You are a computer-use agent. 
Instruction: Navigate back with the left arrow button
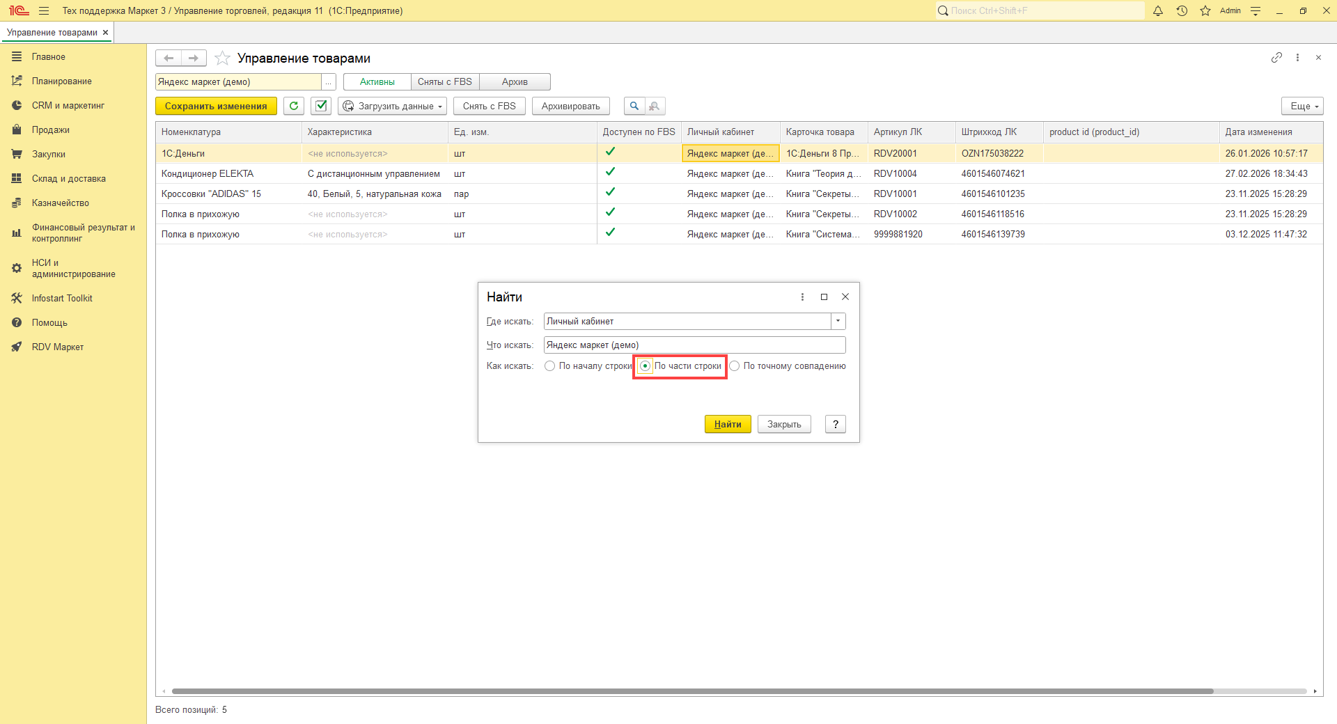[x=169, y=58]
